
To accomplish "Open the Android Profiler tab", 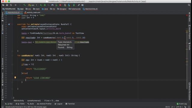I will pos(44,104).
